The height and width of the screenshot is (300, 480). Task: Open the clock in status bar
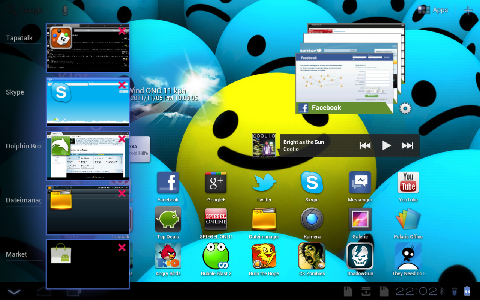[x=416, y=291]
